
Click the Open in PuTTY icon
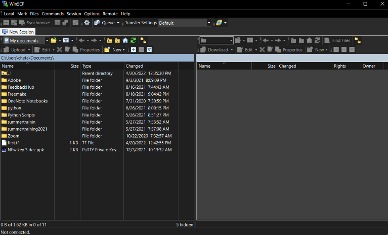tap(65, 23)
